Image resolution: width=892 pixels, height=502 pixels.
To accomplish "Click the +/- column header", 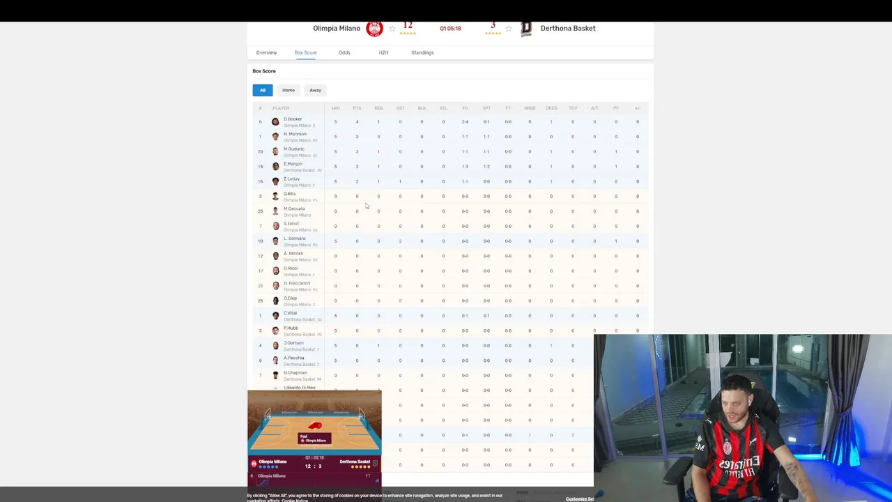I will tap(638, 108).
